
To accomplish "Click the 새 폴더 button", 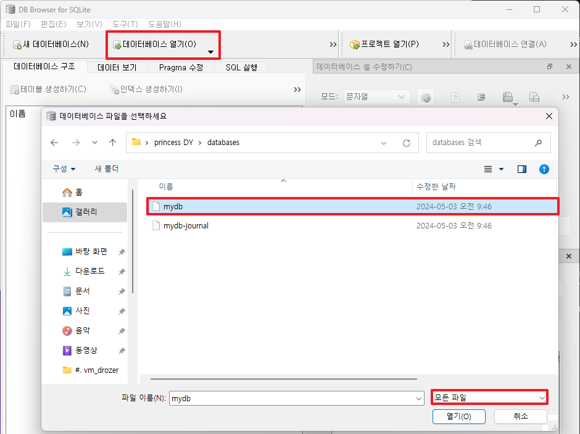I will tap(107, 169).
